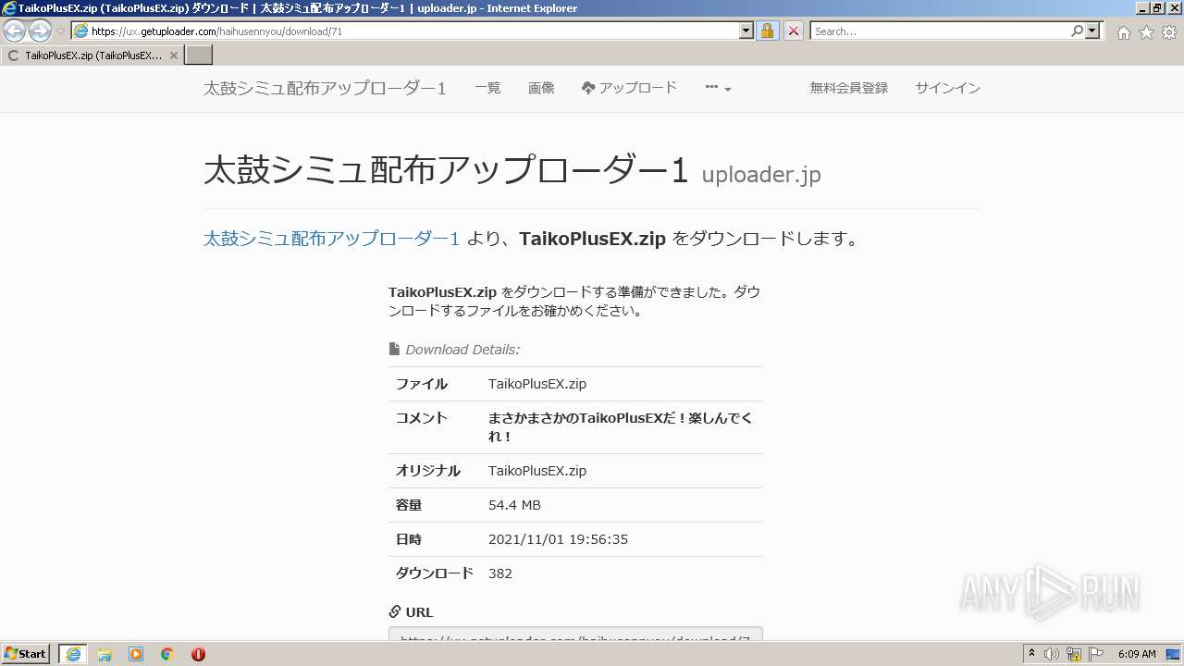Open the Tools gear icon
1184x666 pixels.
click(1169, 32)
